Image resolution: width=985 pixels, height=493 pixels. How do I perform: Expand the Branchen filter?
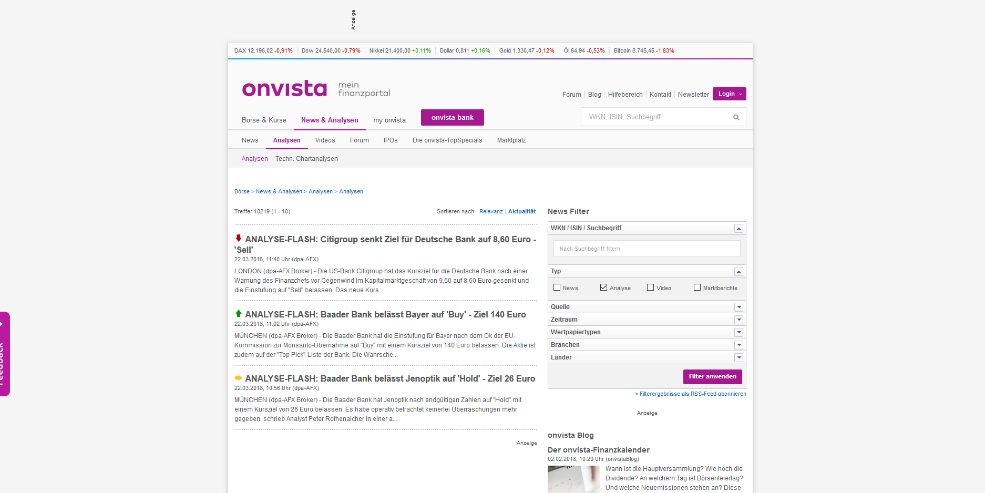tap(738, 345)
